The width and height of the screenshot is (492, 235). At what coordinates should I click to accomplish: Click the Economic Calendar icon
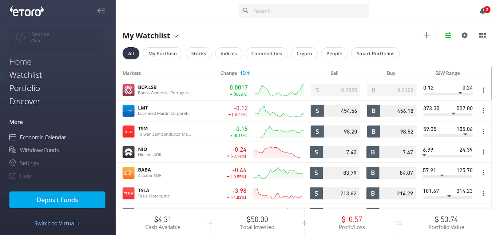click(x=13, y=137)
